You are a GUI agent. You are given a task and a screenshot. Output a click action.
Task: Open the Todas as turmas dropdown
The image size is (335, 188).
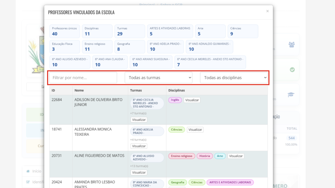pos(158,78)
